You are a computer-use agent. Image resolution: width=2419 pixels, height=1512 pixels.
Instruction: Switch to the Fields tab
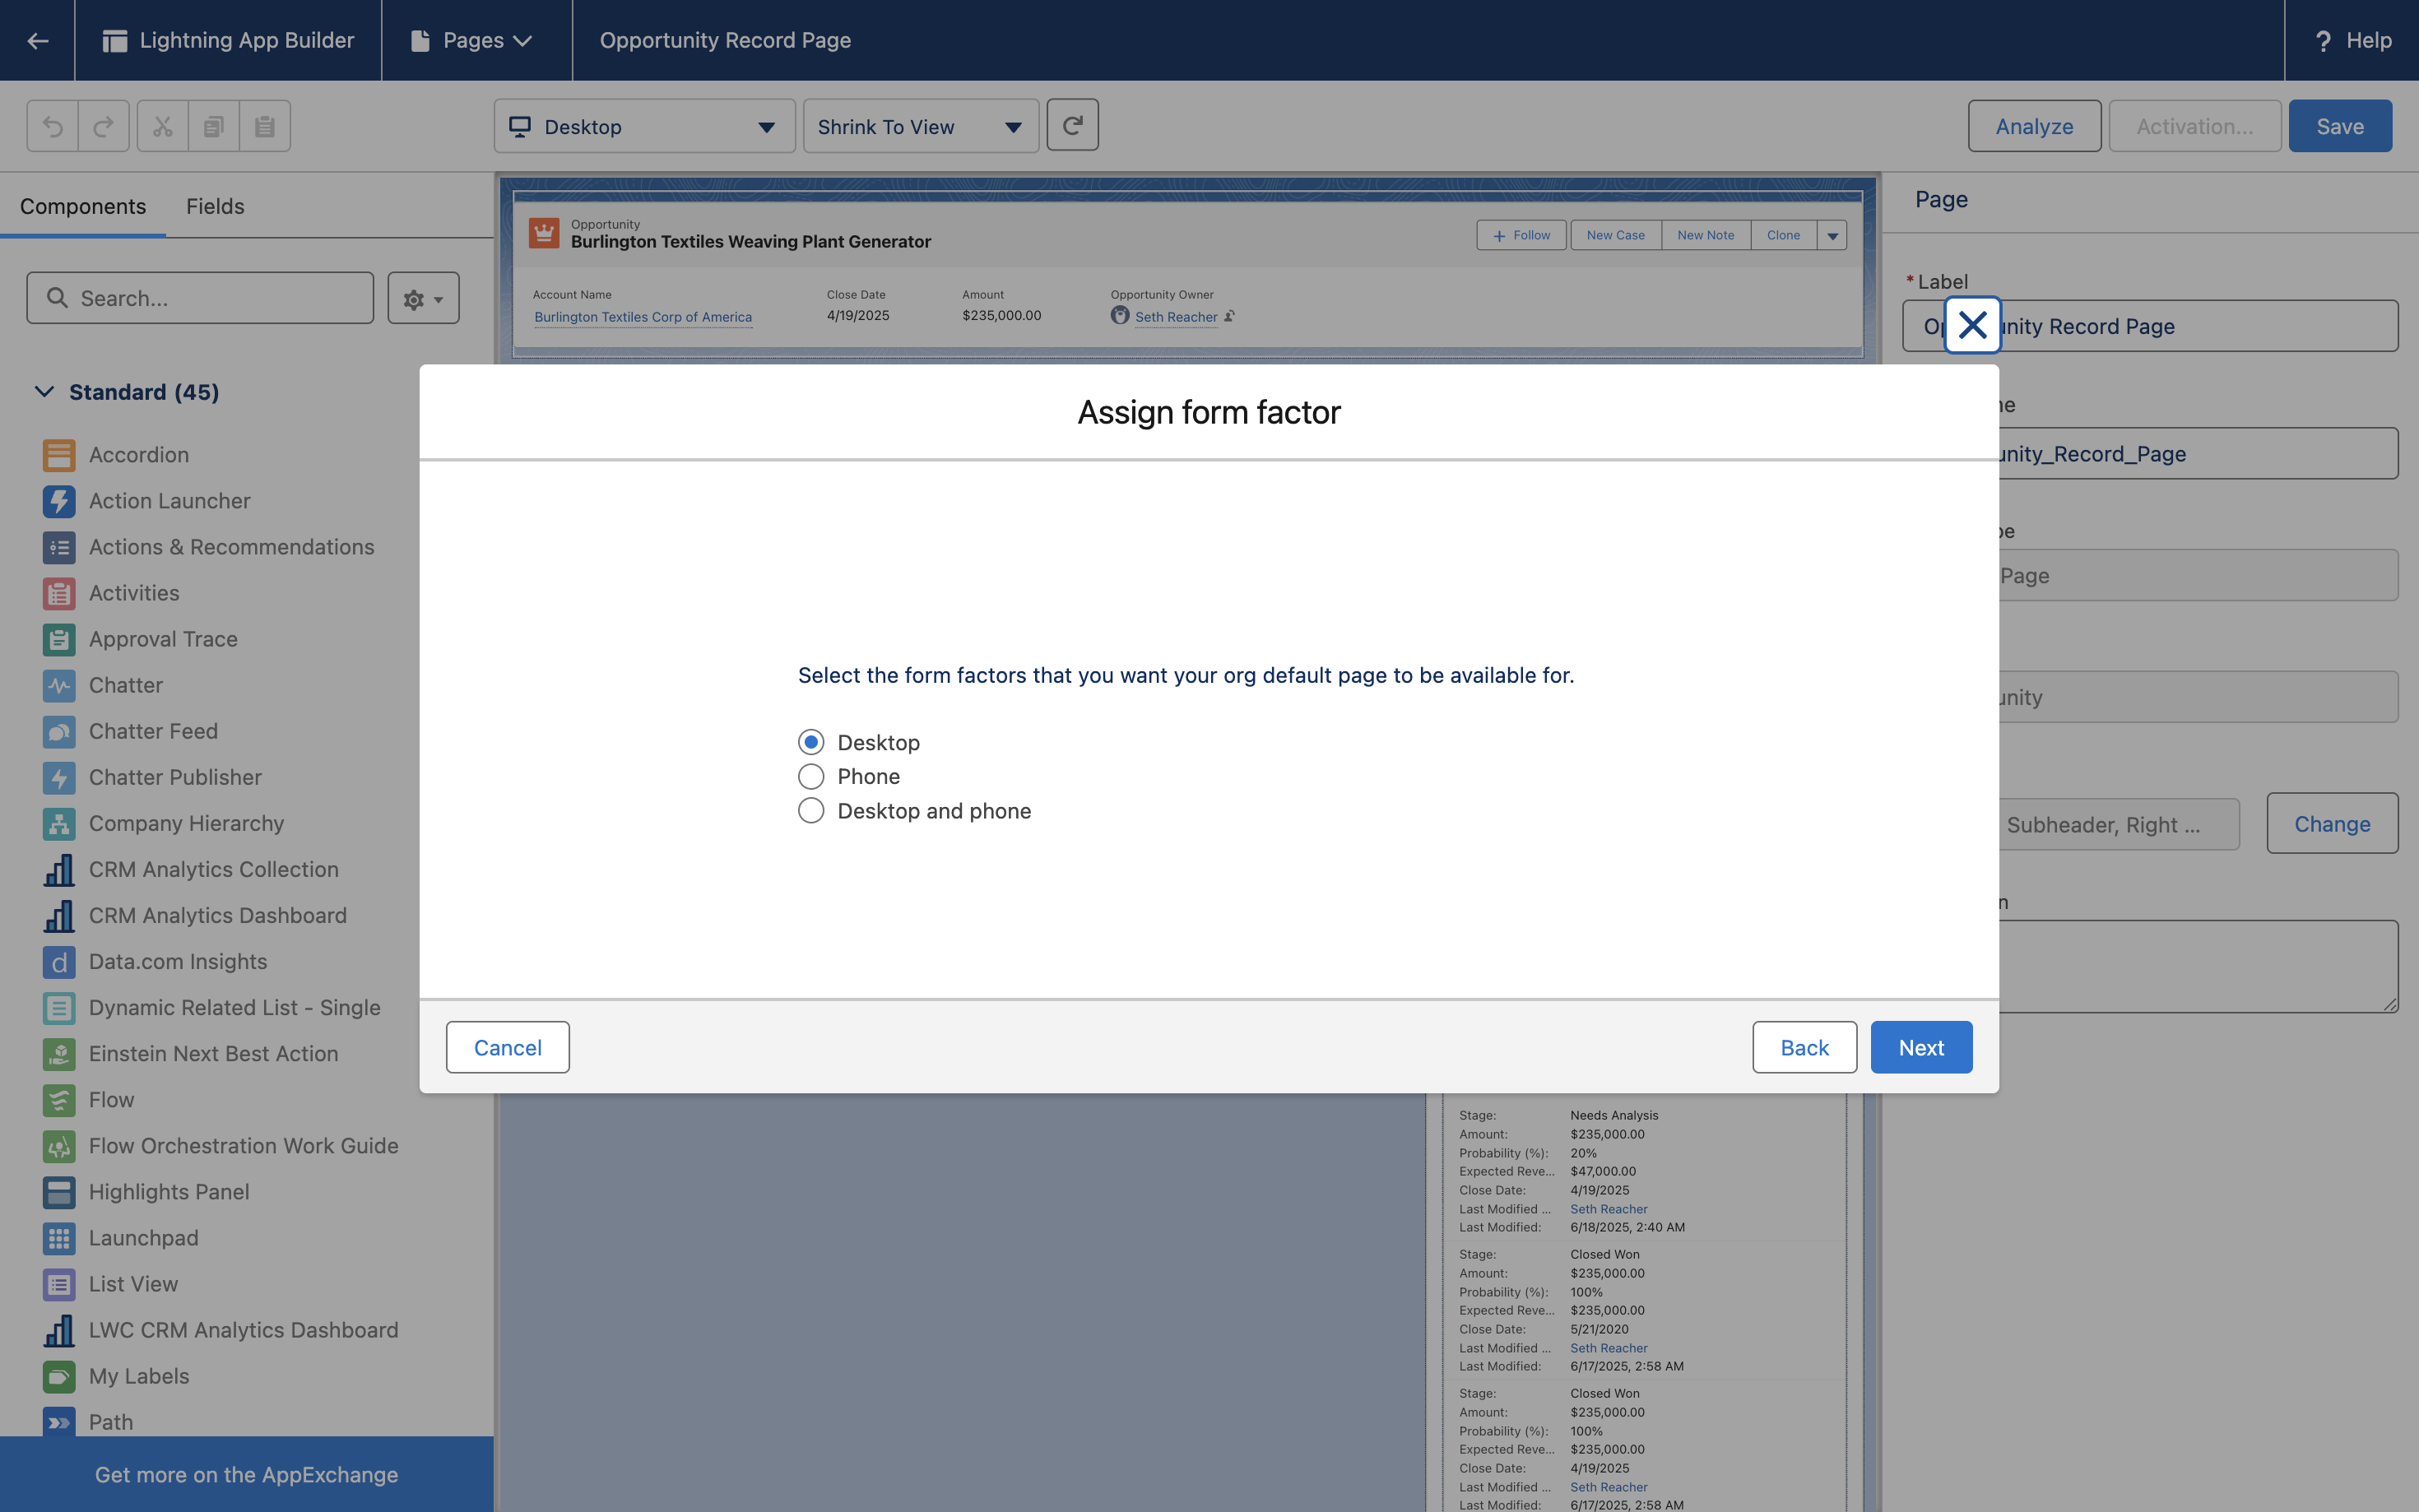click(x=215, y=206)
